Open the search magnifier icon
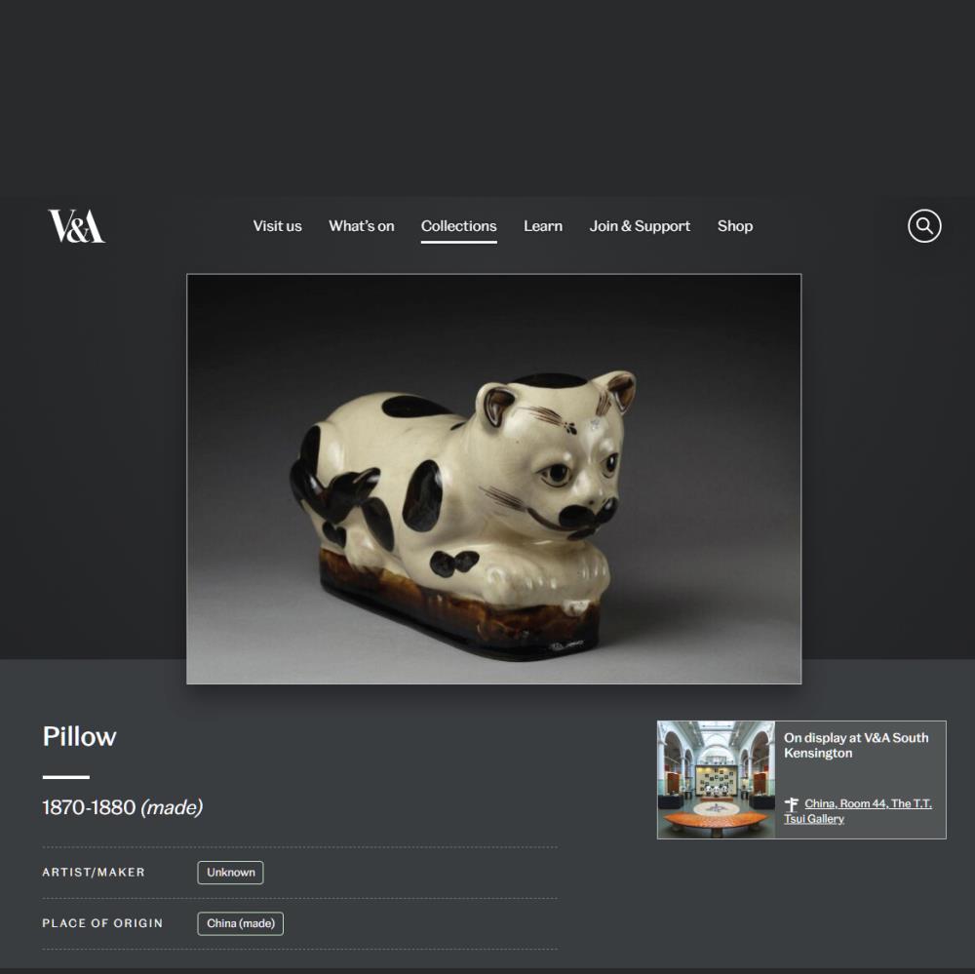 pyautogui.click(x=924, y=226)
